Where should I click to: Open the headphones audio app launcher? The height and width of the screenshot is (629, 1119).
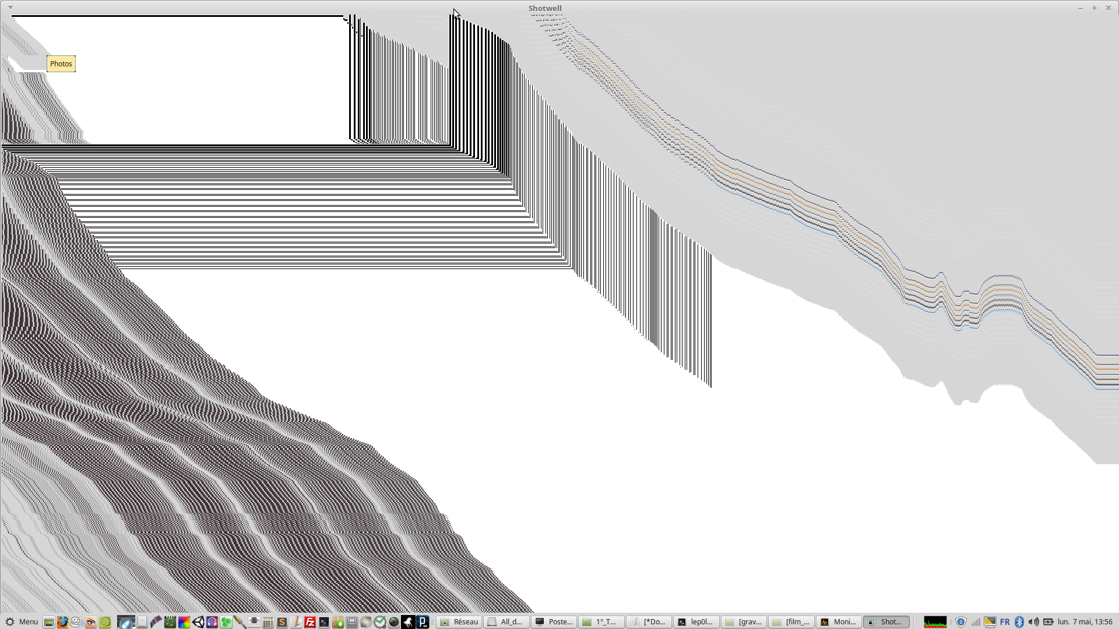pyautogui.click(x=212, y=622)
